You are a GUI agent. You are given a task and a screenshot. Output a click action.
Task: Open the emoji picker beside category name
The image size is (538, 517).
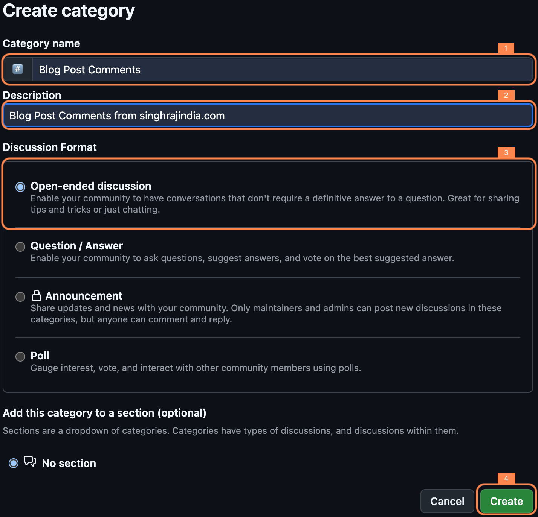(x=18, y=69)
